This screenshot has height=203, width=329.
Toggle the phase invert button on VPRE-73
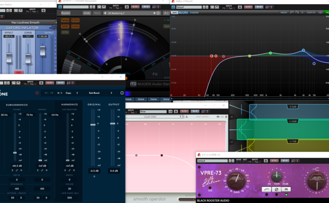[x=277, y=189]
